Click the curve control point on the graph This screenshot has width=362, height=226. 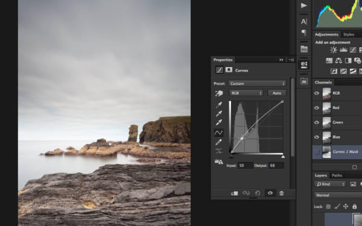coord(242,139)
